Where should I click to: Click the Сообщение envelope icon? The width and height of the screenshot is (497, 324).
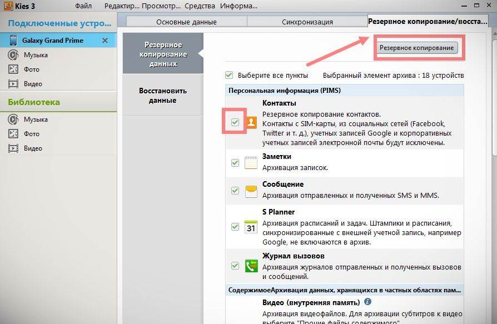[251, 191]
